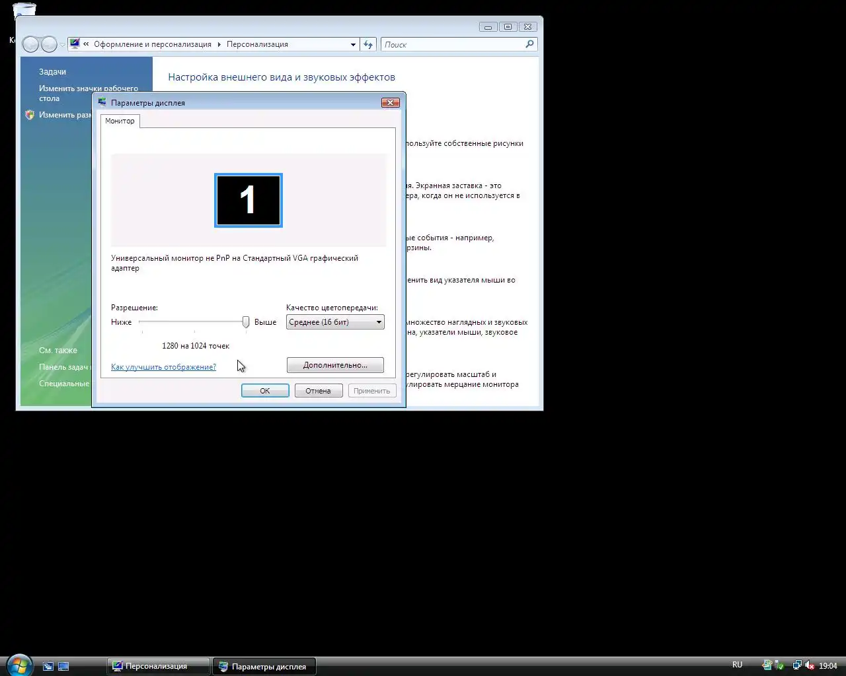Click the 1280 на 1024 точек text
Viewport: 846px width, 676px height.
(x=196, y=346)
